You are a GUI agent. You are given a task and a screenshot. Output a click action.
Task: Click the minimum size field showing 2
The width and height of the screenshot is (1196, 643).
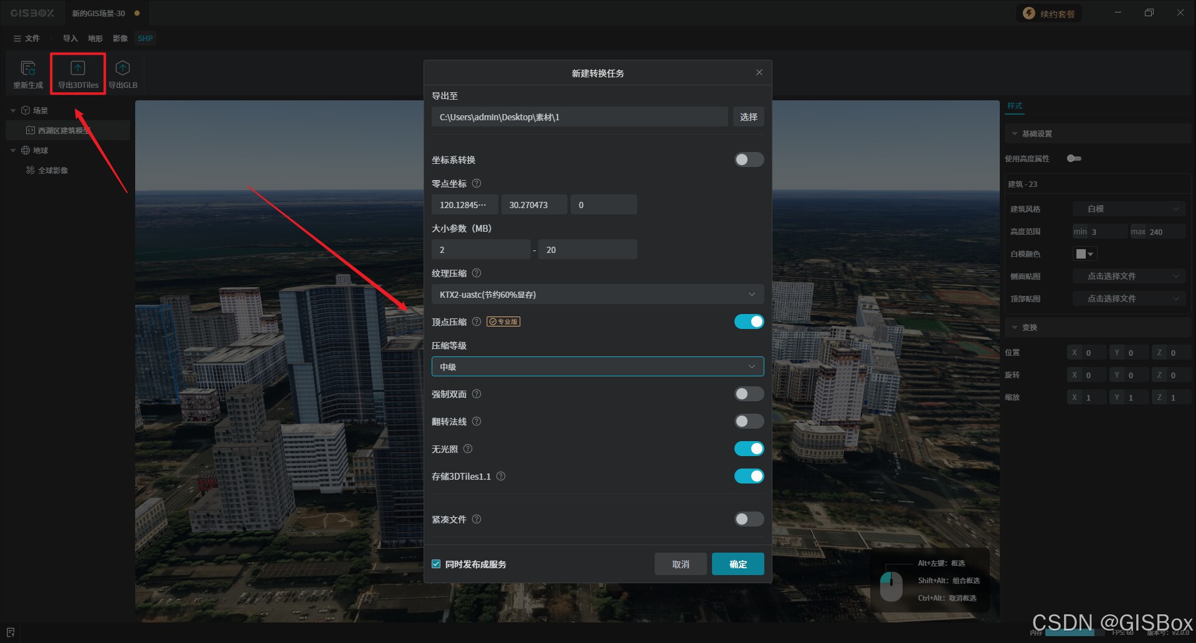(481, 250)
